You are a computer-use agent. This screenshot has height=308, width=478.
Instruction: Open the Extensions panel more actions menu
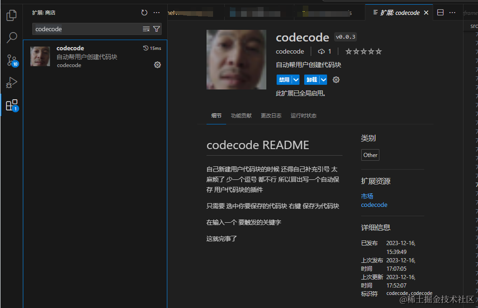tap(156, 13)
